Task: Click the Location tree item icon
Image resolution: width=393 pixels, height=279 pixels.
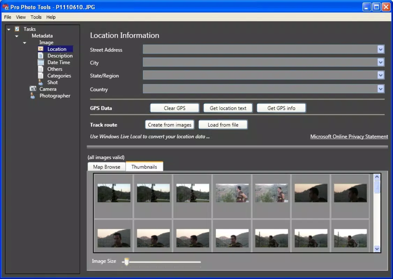Action: [x=40, y=49]
